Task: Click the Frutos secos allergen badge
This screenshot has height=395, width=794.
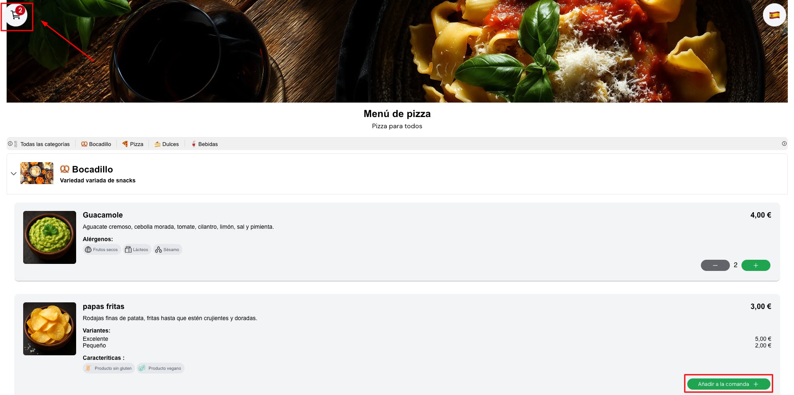Action: (102, 249)
